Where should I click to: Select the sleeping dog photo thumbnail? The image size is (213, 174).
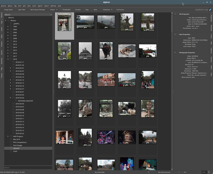click(x=127, y=51)
